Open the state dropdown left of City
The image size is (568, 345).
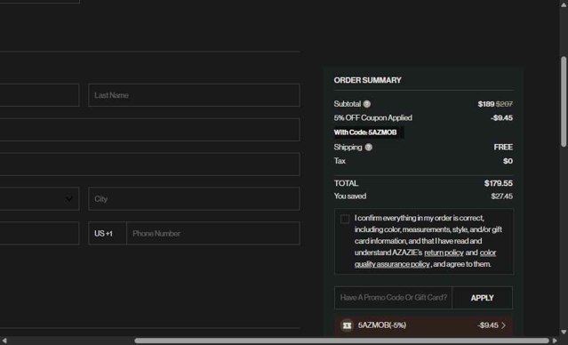[x=39, y=198]
